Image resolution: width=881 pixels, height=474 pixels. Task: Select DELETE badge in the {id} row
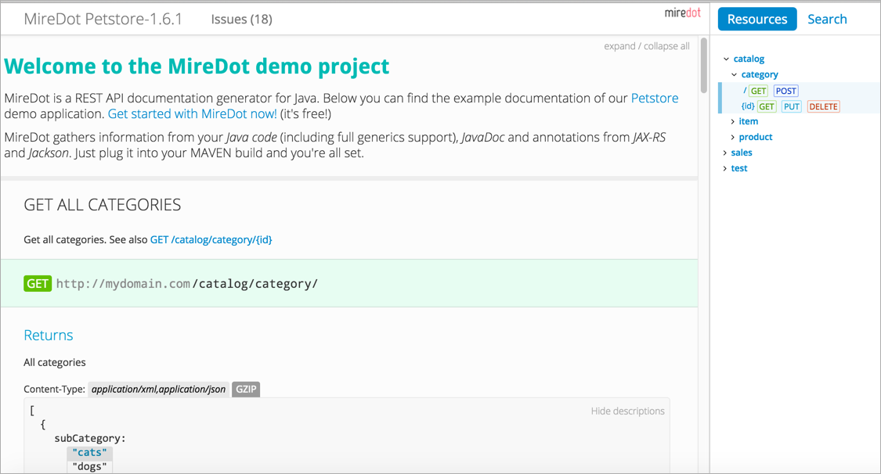823,106
